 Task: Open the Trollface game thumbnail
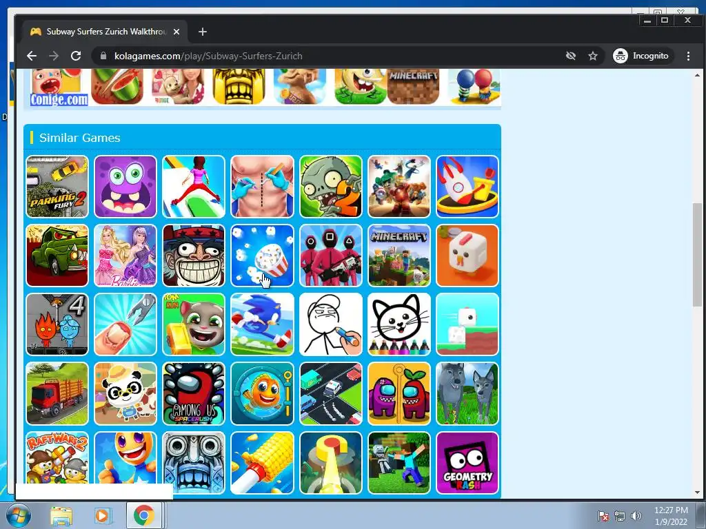tap(194, 256)
